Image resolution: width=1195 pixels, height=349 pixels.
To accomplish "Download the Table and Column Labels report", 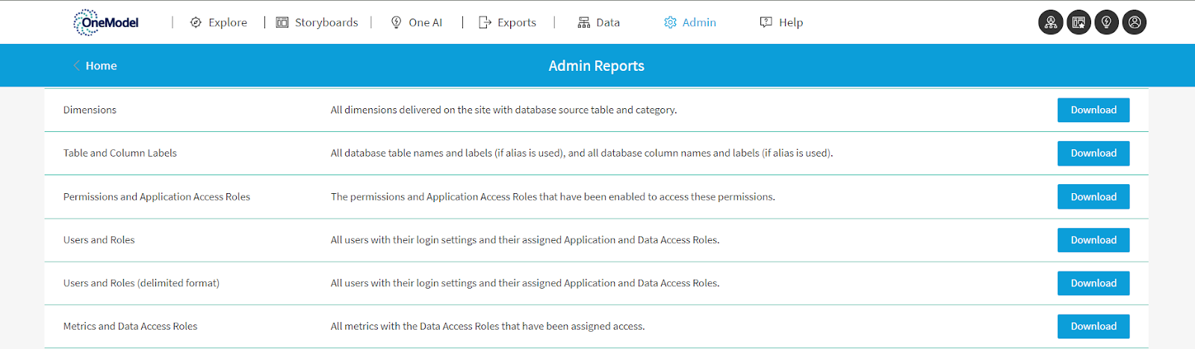I will point(1093,153).
